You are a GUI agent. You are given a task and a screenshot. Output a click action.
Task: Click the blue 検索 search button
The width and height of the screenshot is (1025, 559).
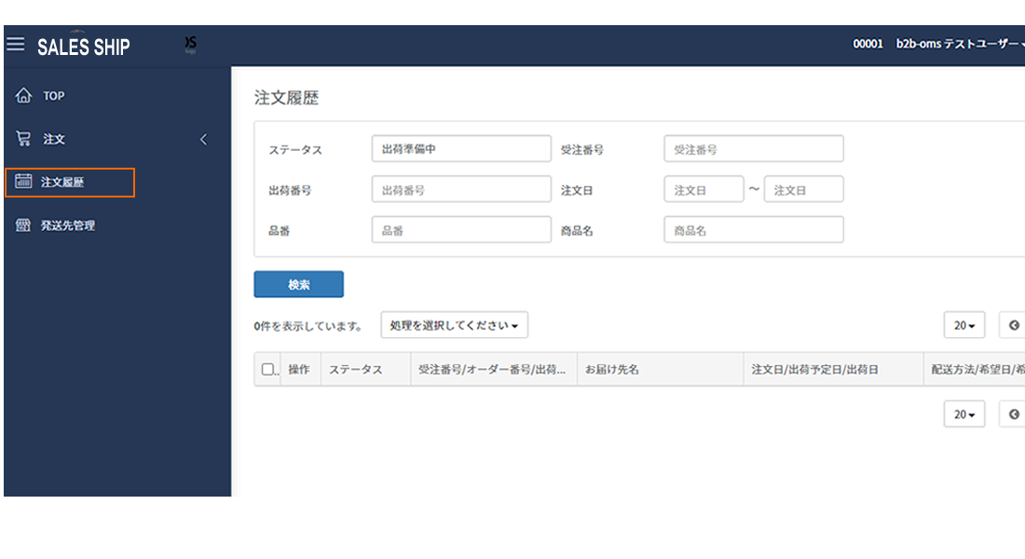(298, 284)
